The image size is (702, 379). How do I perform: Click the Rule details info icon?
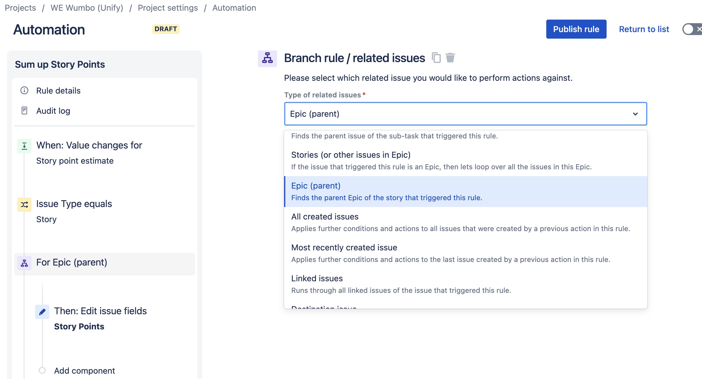(24, 90)
